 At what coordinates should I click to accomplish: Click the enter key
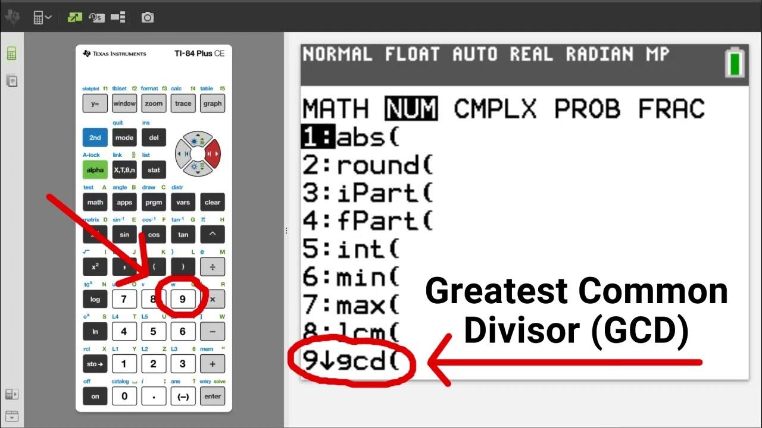point(213,396)
